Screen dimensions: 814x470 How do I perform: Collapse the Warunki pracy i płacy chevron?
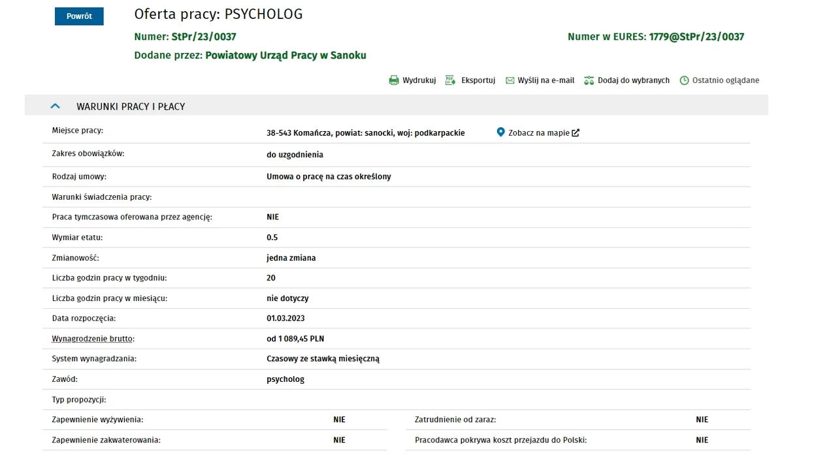(55, 106)
